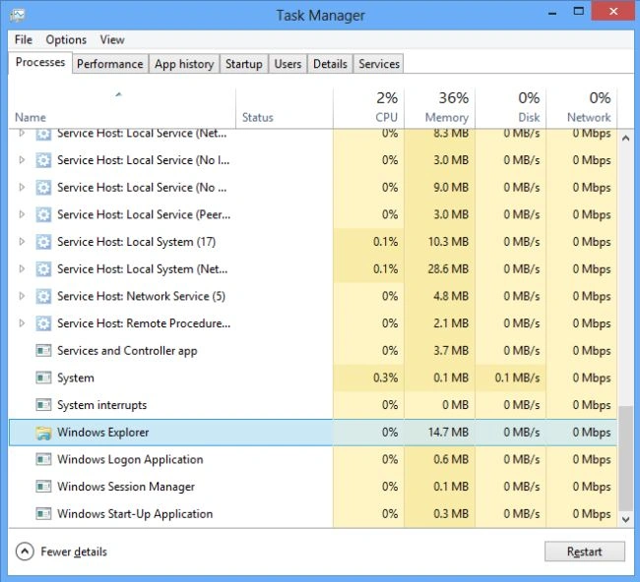Click the gear icon of Service Host: Local System (17)
Screen dimensions: 640x582
(x=43, y=242)
